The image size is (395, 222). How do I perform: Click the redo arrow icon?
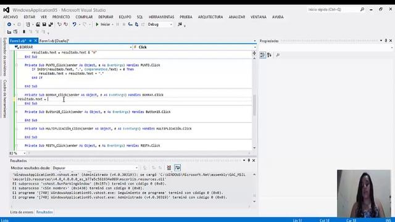pyautogui.click(x=85, y=25)
